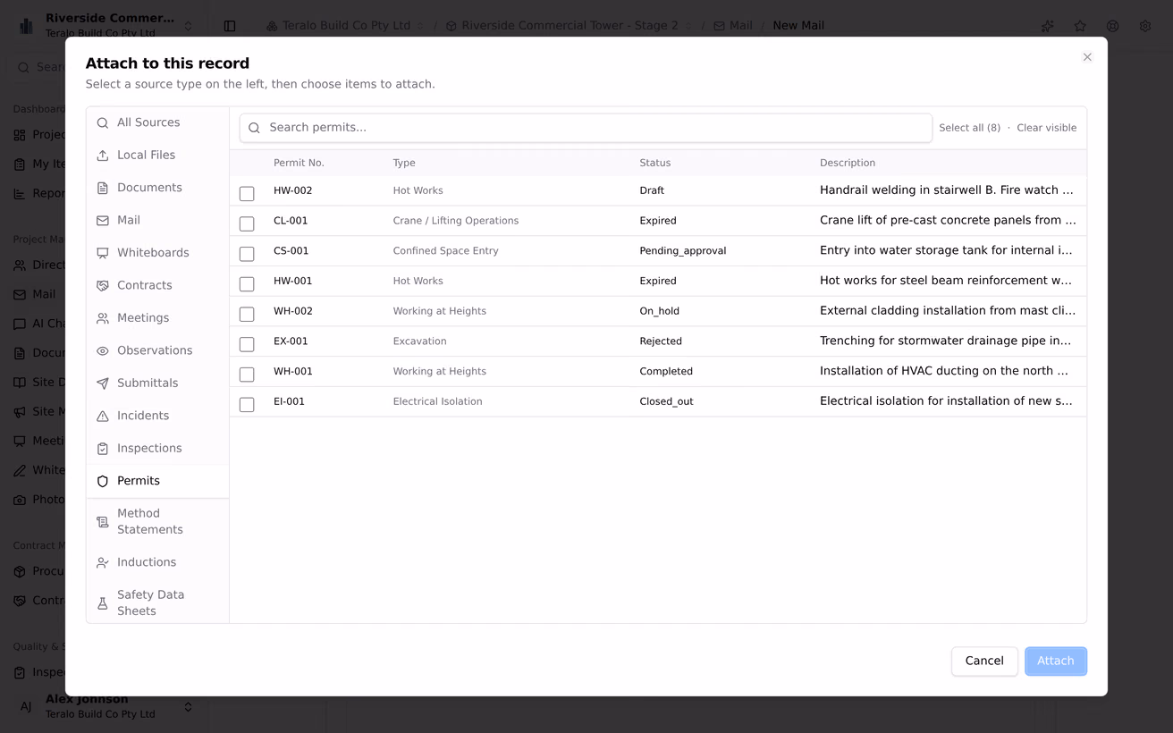Screen dimensions: 1173x733
Task: Select the Submittals source type
Action: 157,383
